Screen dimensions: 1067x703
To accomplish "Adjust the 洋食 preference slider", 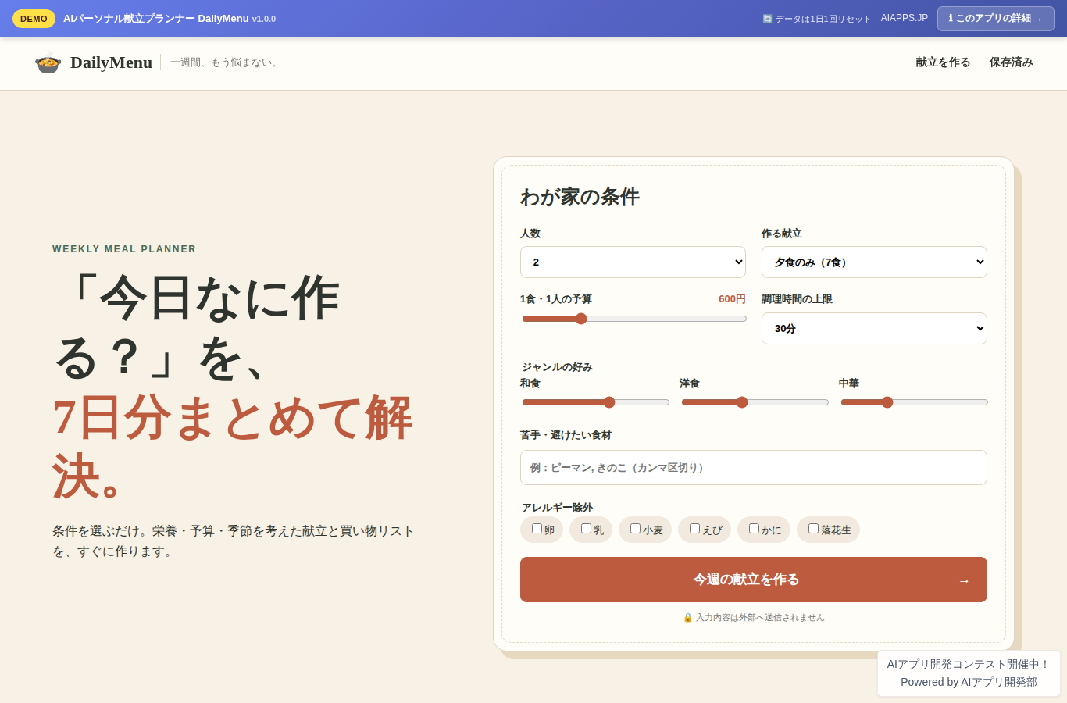I will [x=755, y=402].
